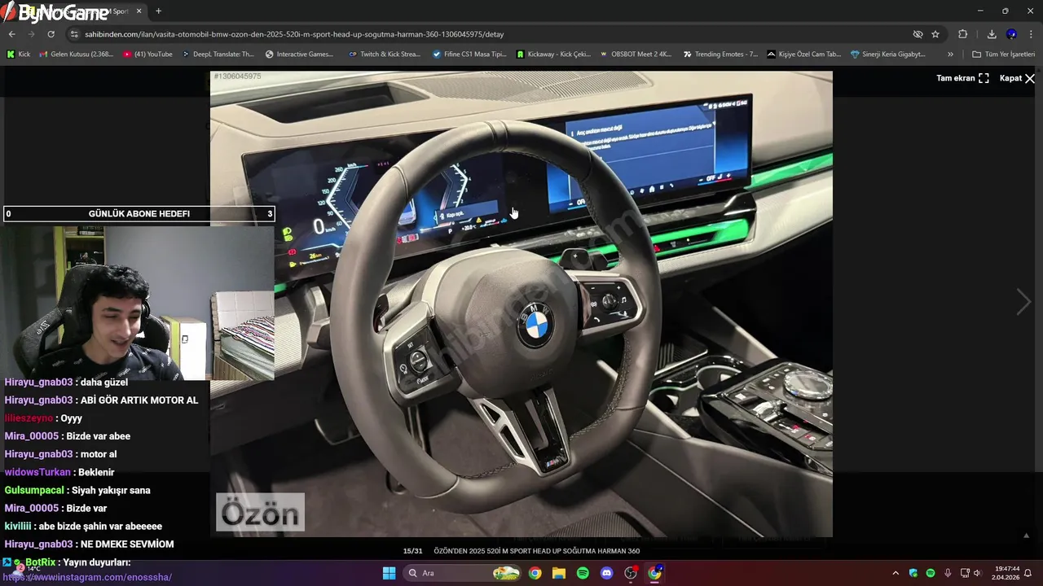Image resolution: width=1043 pixels, height=586 pixels.
Task: Click the address bar URL field
Action: 489,34
